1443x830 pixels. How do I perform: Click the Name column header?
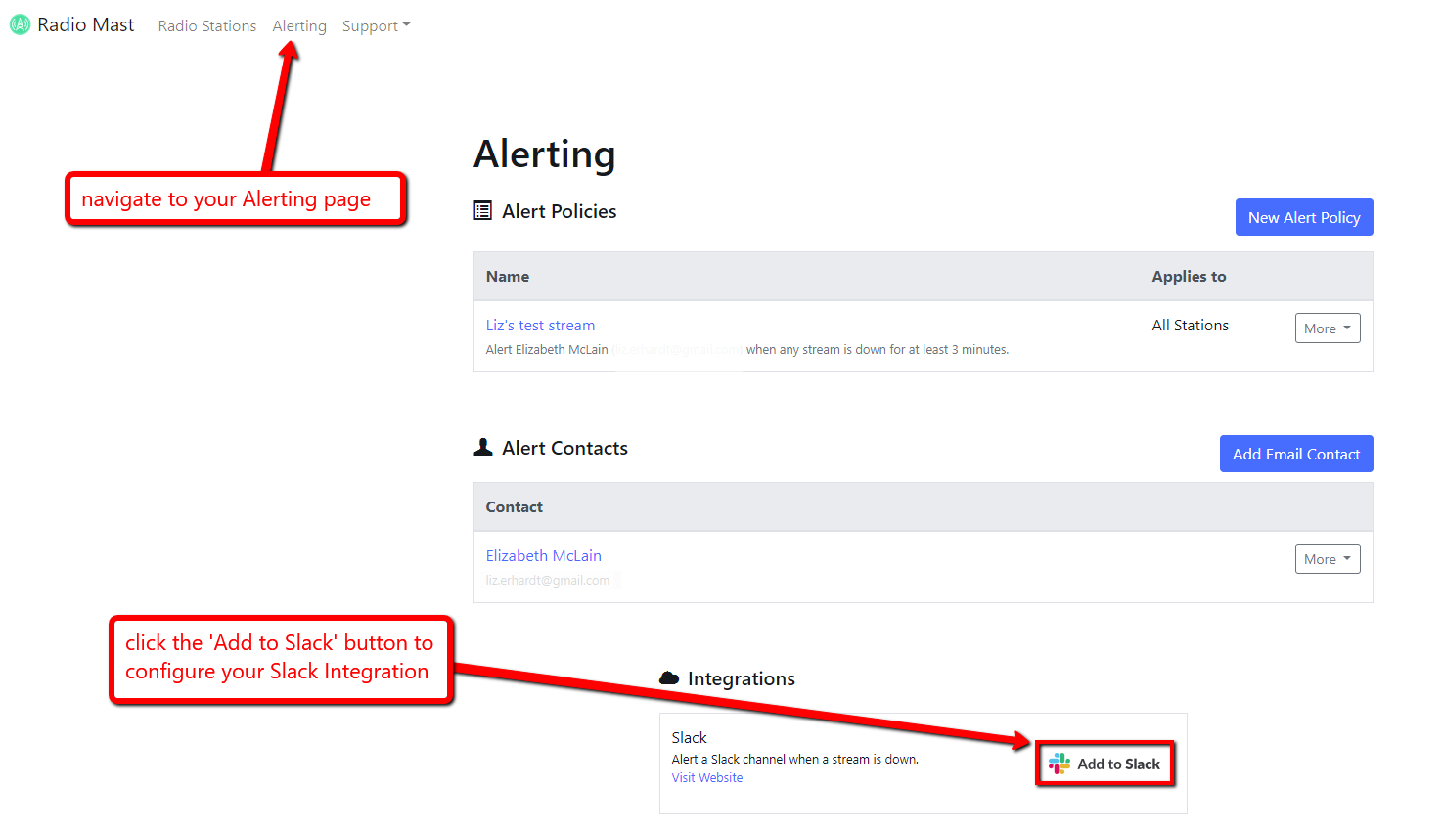pos(508,277)
